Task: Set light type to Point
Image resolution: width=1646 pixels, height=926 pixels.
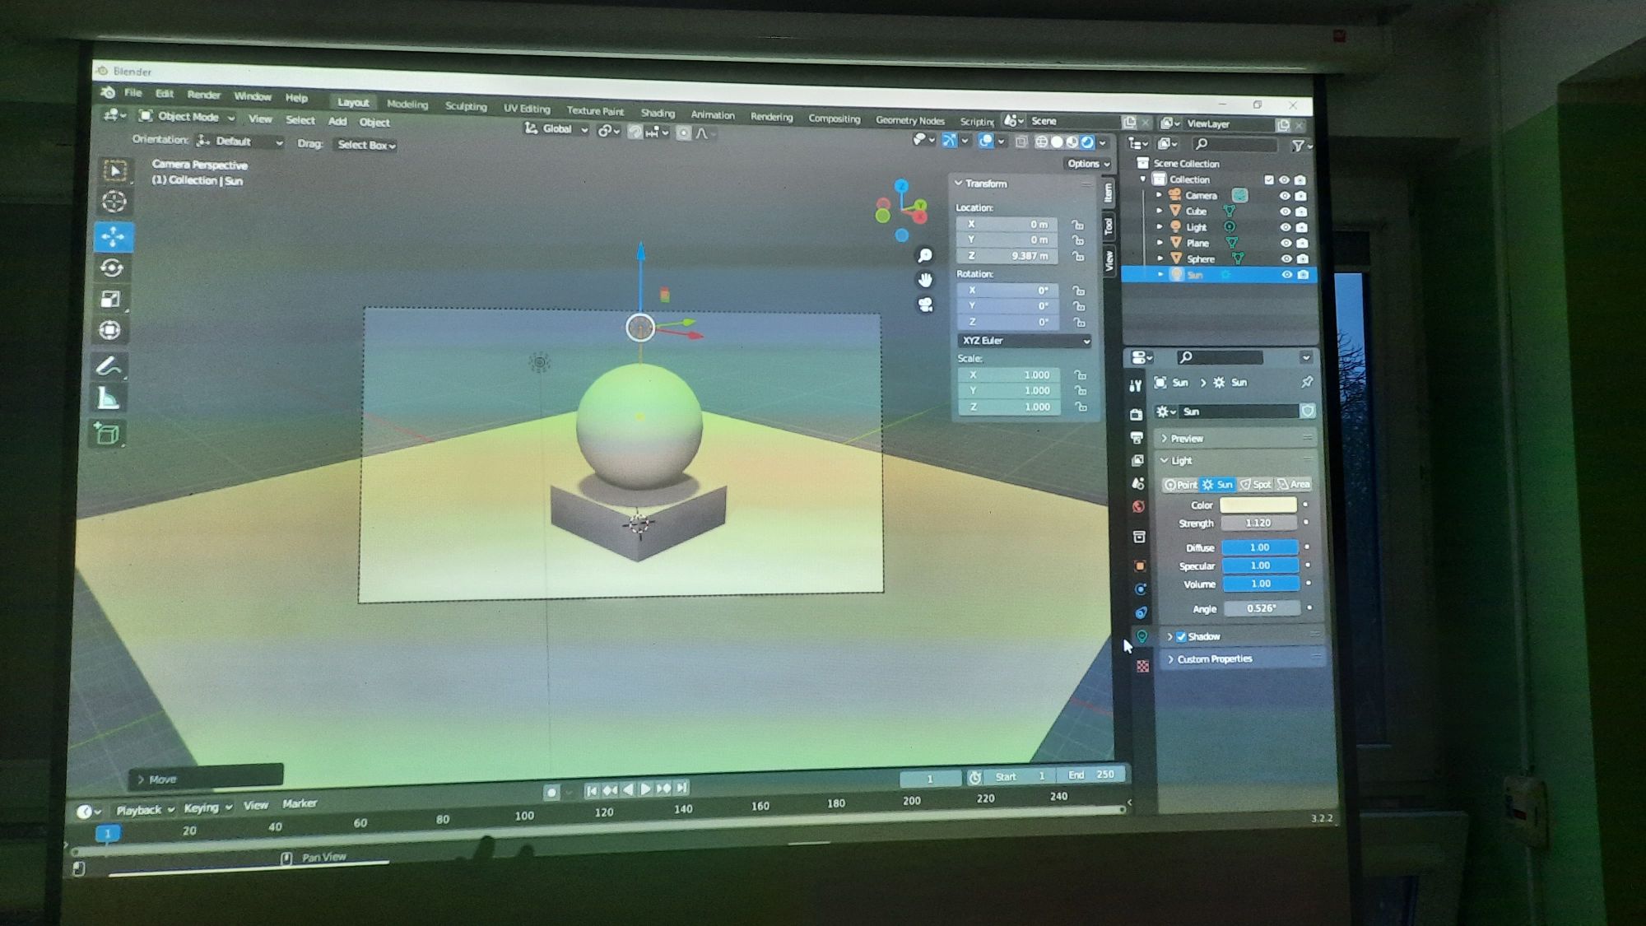Action: coord(1180,485)
